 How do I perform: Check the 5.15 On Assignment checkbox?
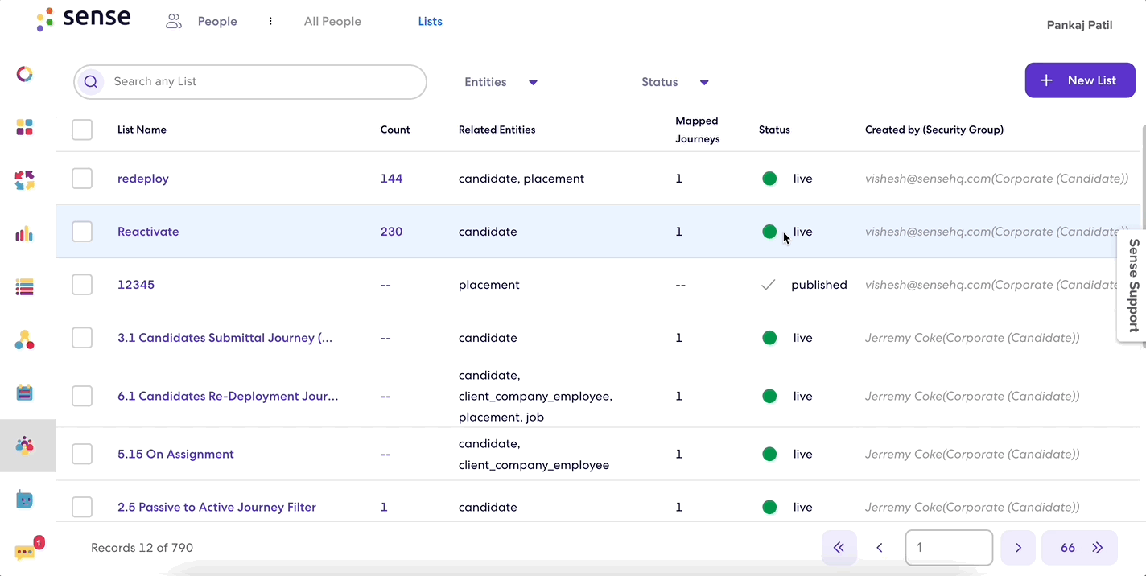pos(82,455)
